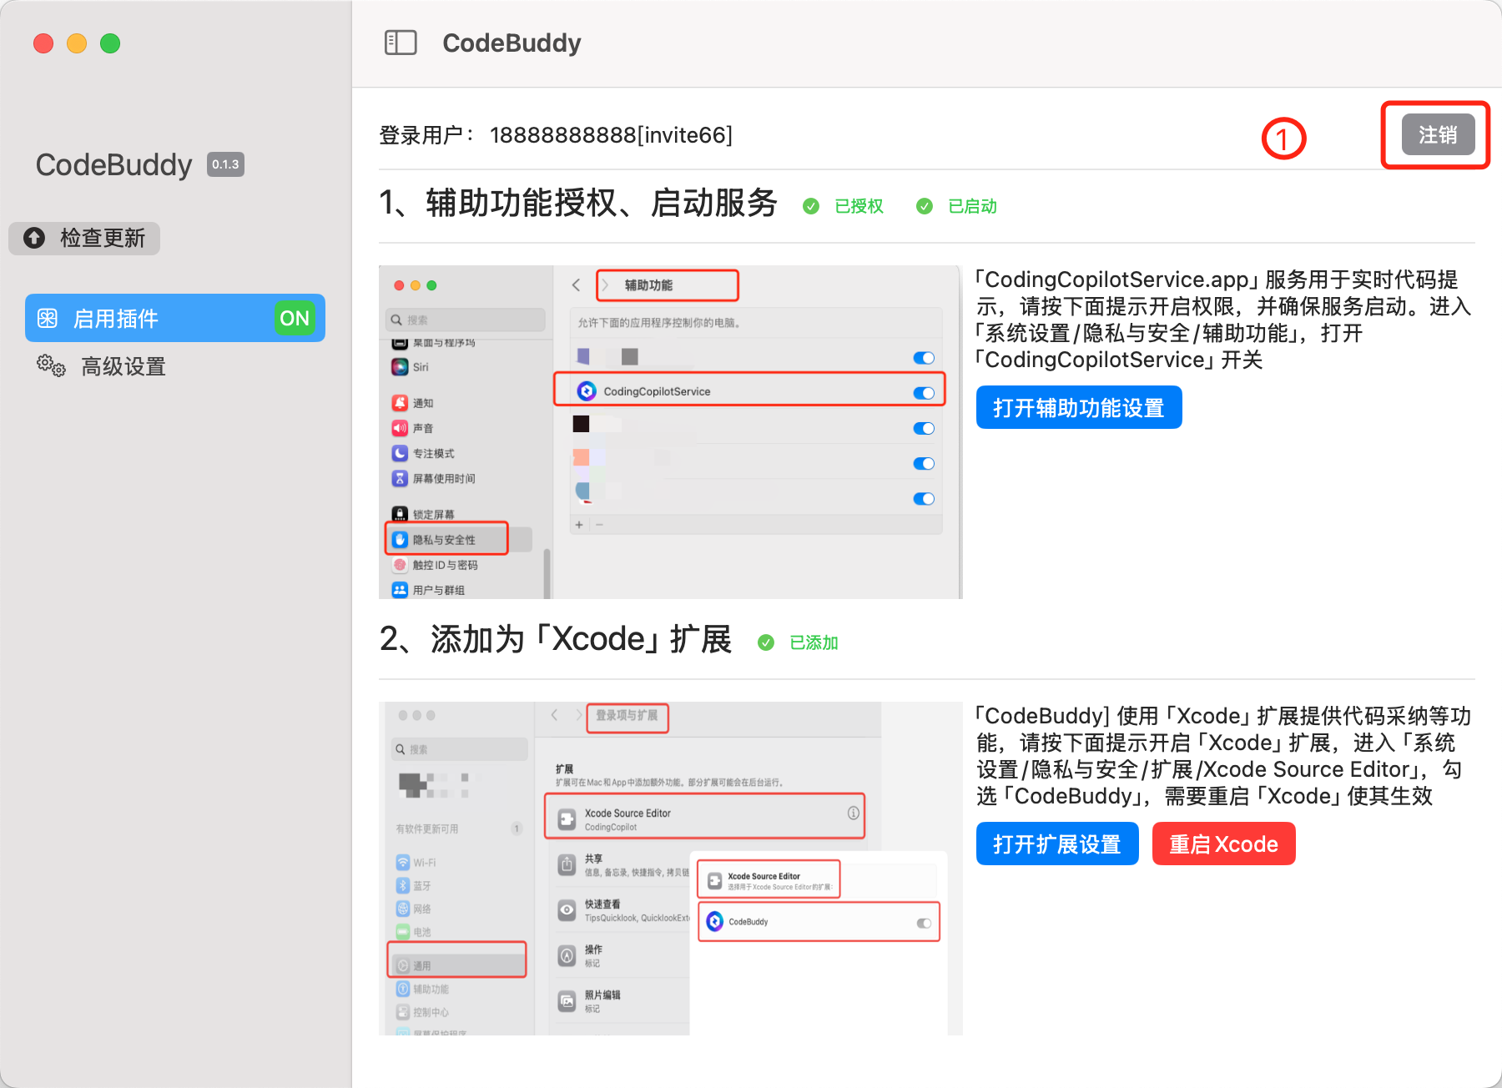This screenshot has height=1088, width=1502.
Task: Click the green check icon beside 已授权
Action: (811, 206)
